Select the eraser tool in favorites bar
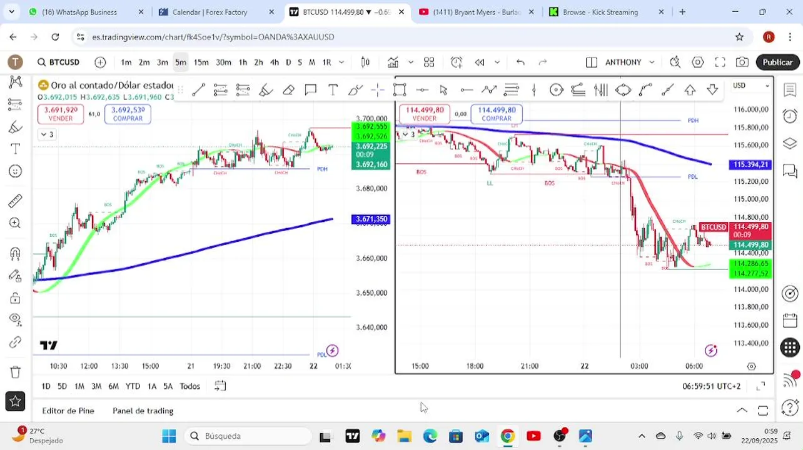803x450 pixels. pyautogui.click(x=288, y=90)
